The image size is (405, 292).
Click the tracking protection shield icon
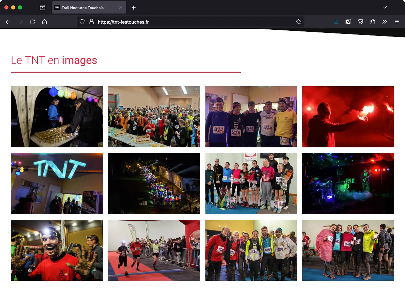tap(82, 22)
